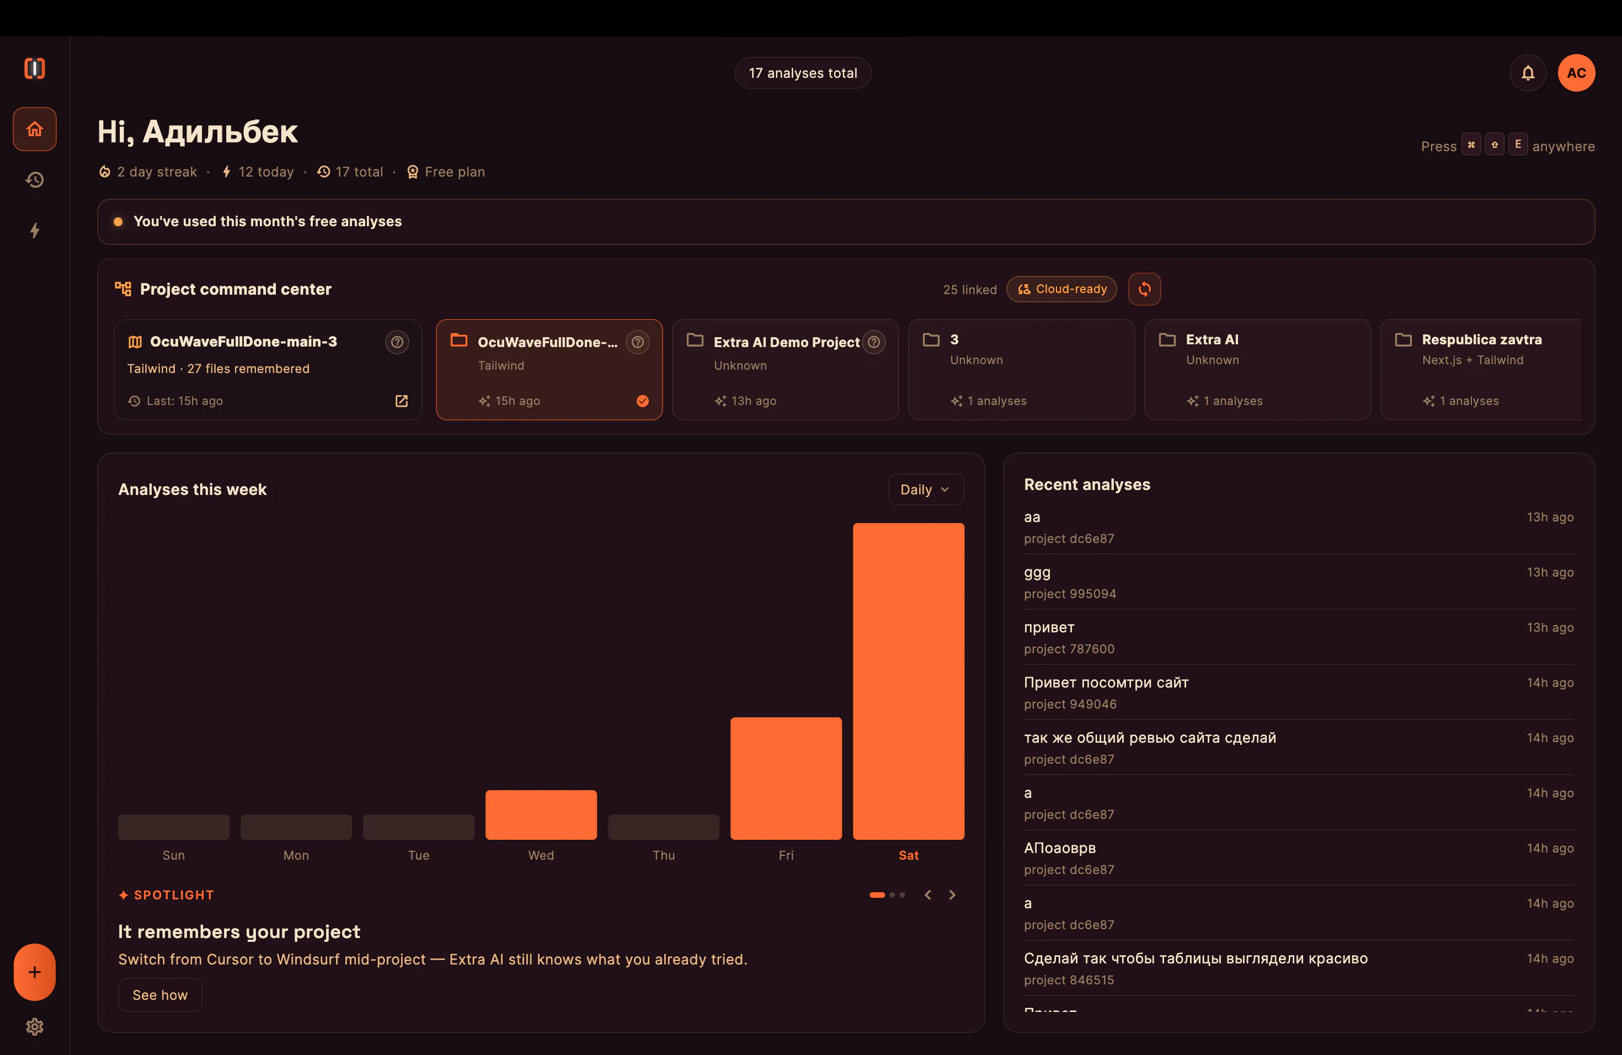Screen dimensions: 1622x1055
Task: Click '25 linked' label
Action: pos(970,290)
